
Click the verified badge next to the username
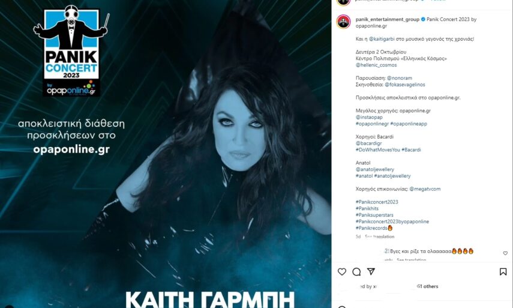coord(423,19)
